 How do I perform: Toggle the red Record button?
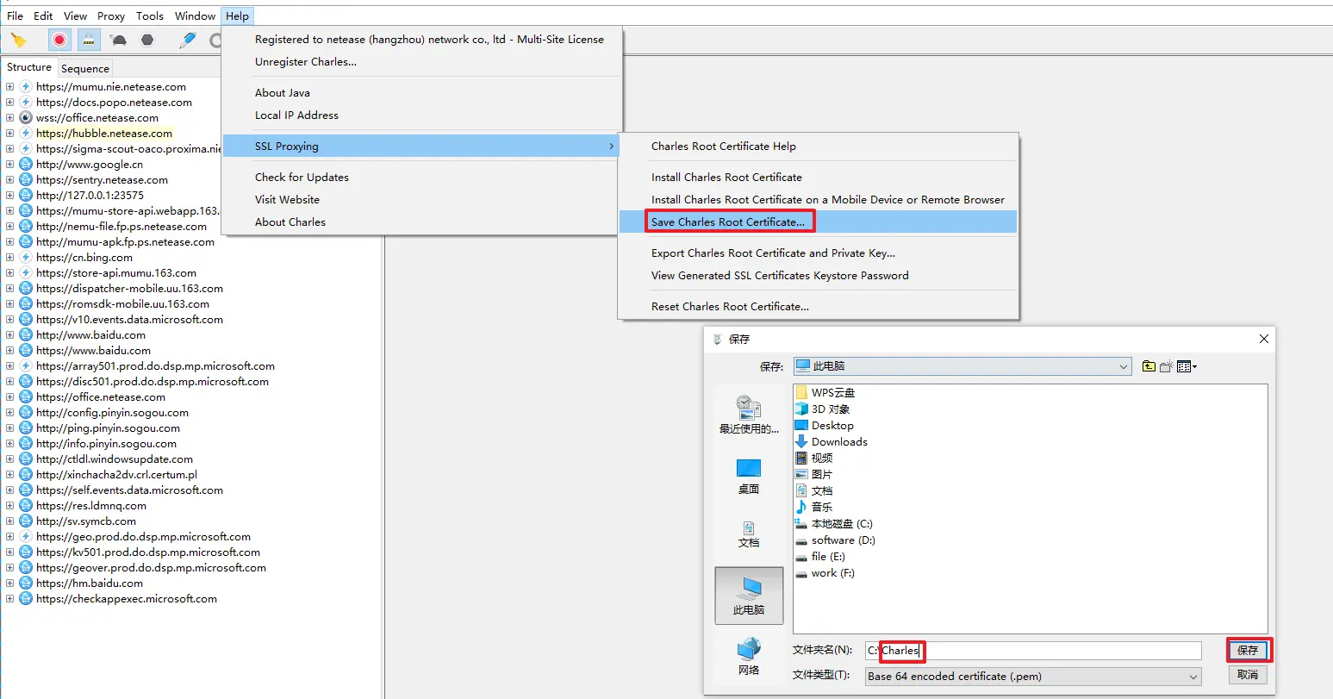pos(59,40)
